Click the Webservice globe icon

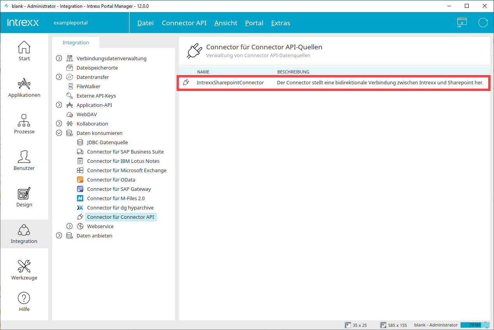[x=80, y=226]
